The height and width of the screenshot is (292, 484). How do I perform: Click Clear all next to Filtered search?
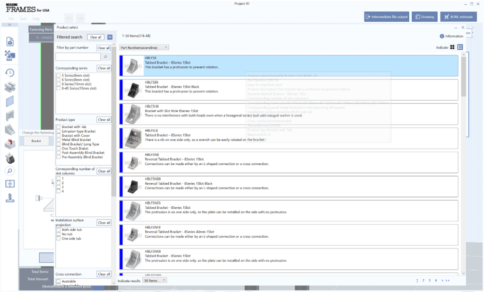click(95, 37)
